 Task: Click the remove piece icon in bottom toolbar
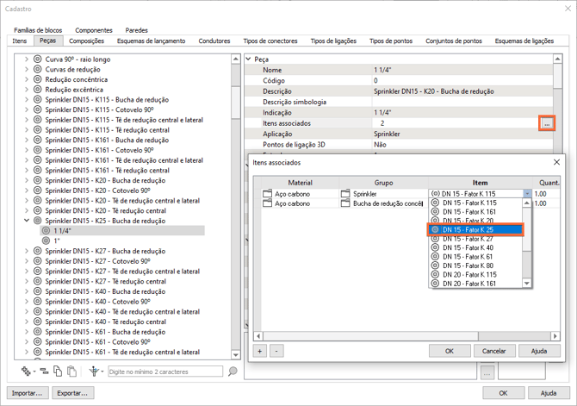pos(44,372)
